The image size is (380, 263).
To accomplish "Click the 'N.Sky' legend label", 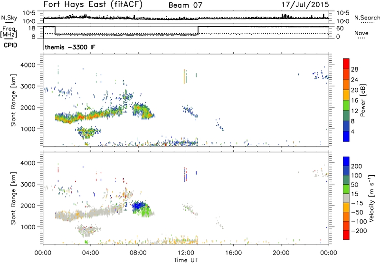I will [9, 18].
